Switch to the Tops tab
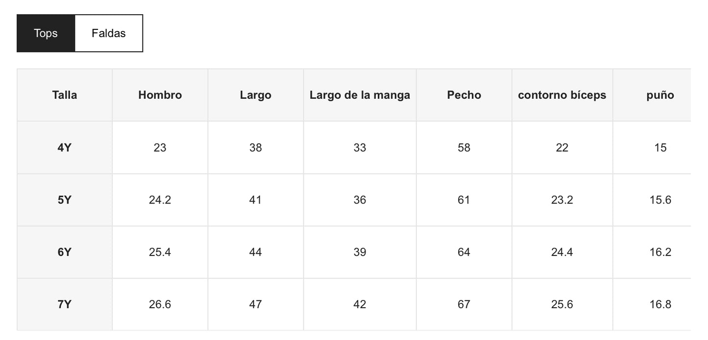The height and width of the screenshot is (340, 708). [x=46, y=33]
